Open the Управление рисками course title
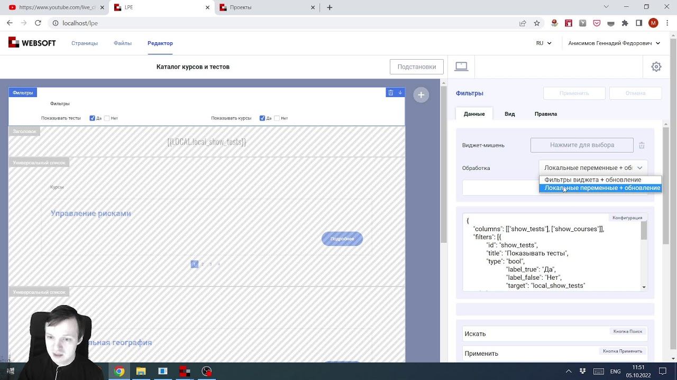The width and height of the screenshot is (677, 380). pos(90,213)
